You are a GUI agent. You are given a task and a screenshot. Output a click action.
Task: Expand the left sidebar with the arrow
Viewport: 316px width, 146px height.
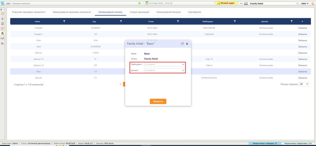pos(2,9)
